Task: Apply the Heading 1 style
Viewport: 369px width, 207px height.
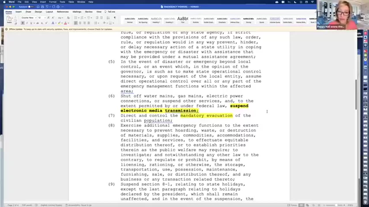Action: [156, 20]
